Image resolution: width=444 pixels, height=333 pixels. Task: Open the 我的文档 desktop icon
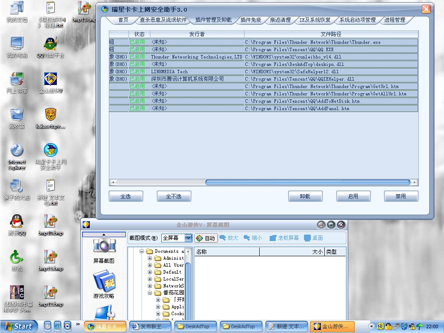pos(16,12)
